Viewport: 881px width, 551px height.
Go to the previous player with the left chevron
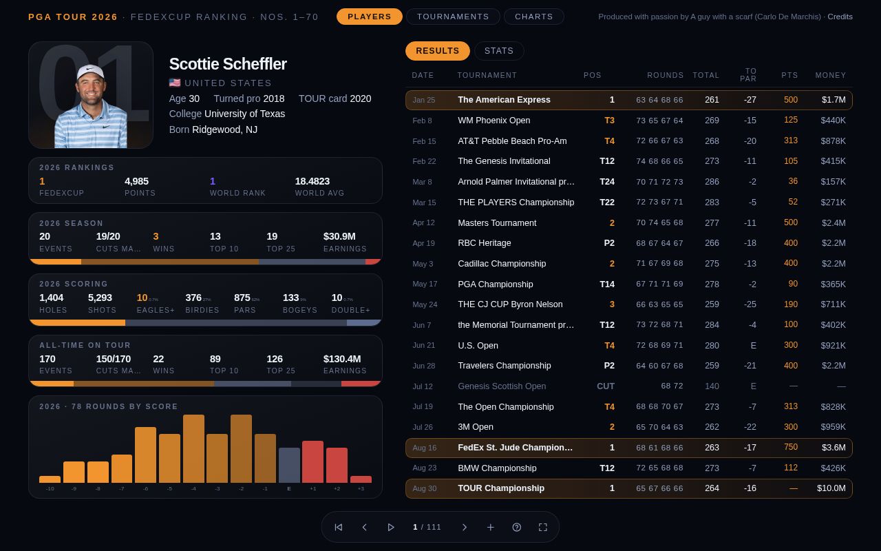[x=365, y=527]
